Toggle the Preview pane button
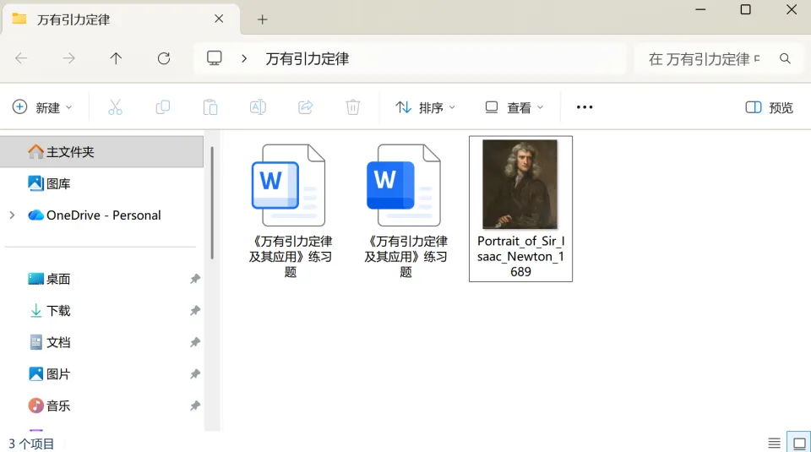This screenshot has height=452, width=811. [x=770, y=107]
